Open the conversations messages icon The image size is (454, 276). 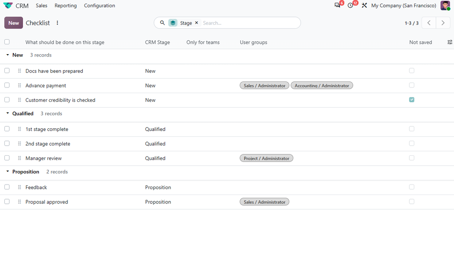tap(337, 6)
